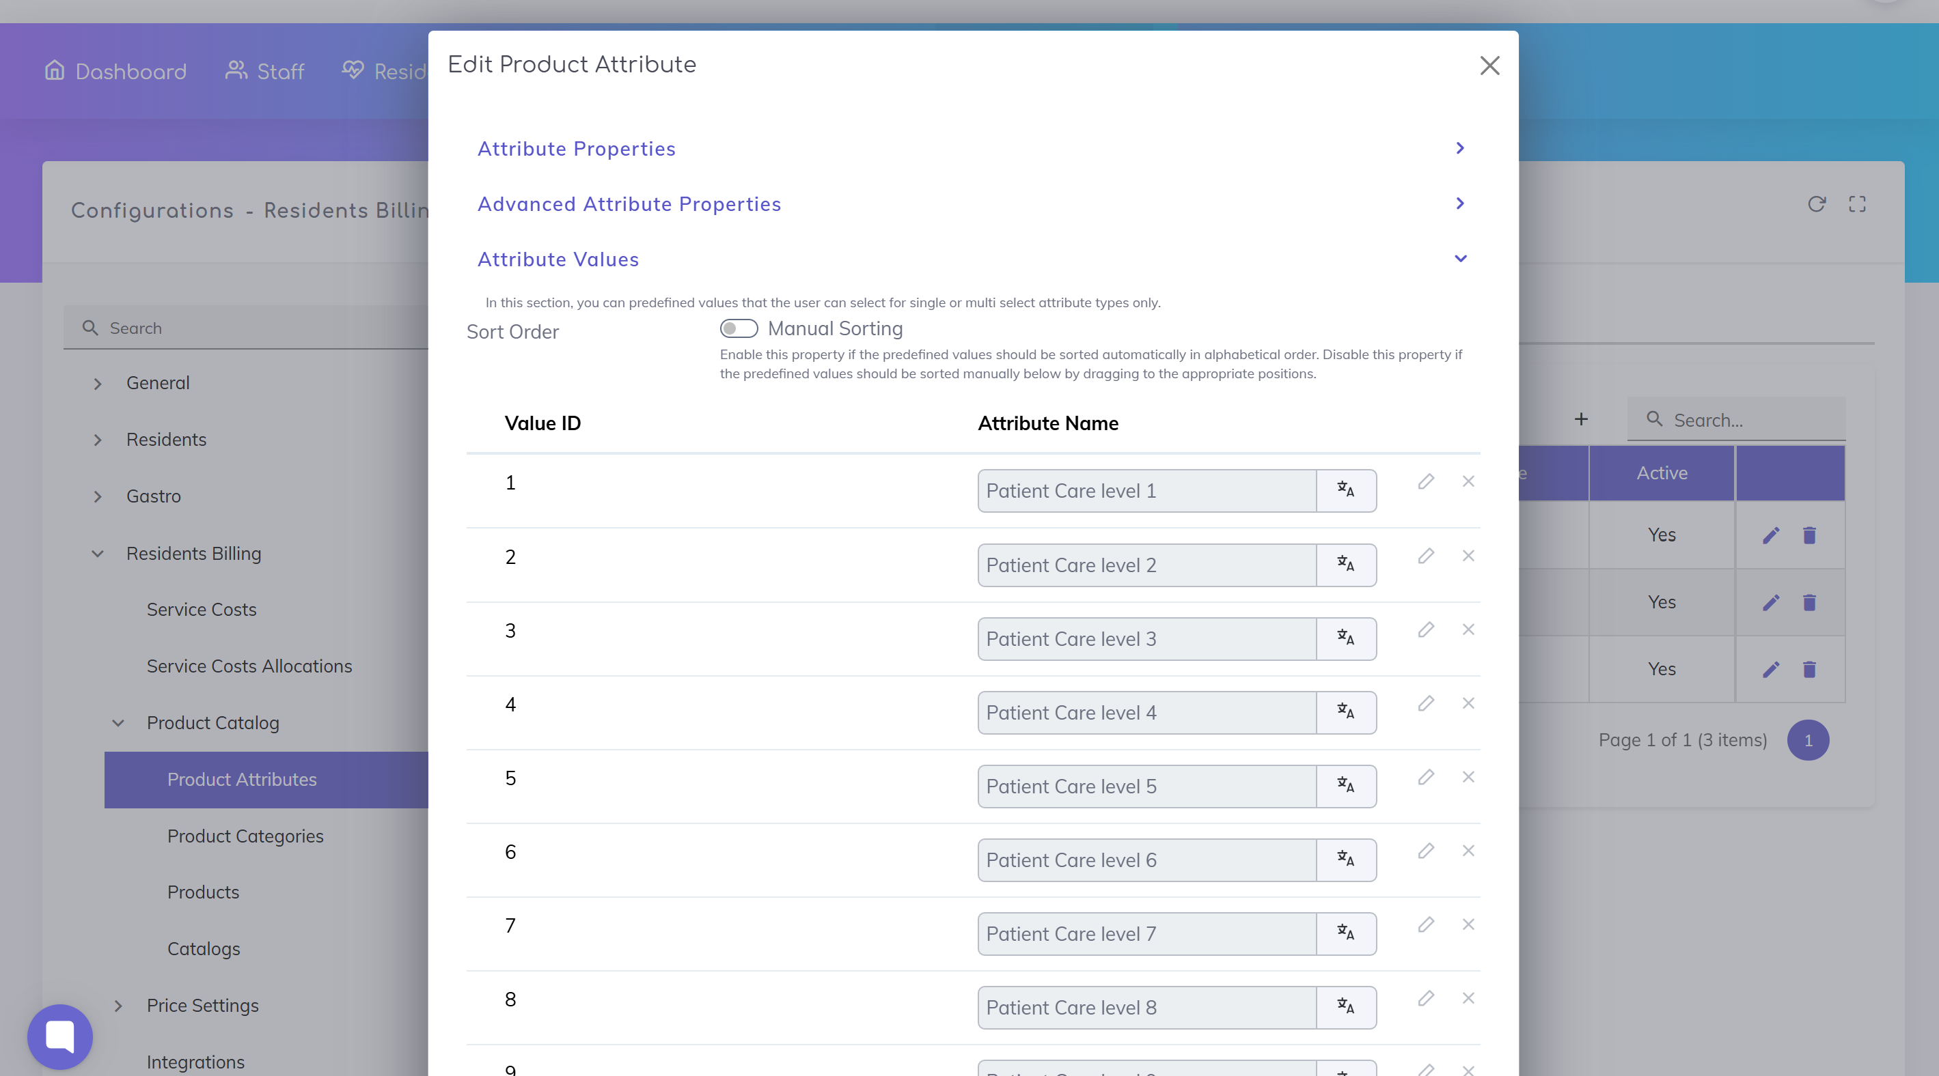The width and height of the screenshot is (1939, 1076).
Task: Click translate icon for Patient Care level 5
Action: click(1345, 786)
